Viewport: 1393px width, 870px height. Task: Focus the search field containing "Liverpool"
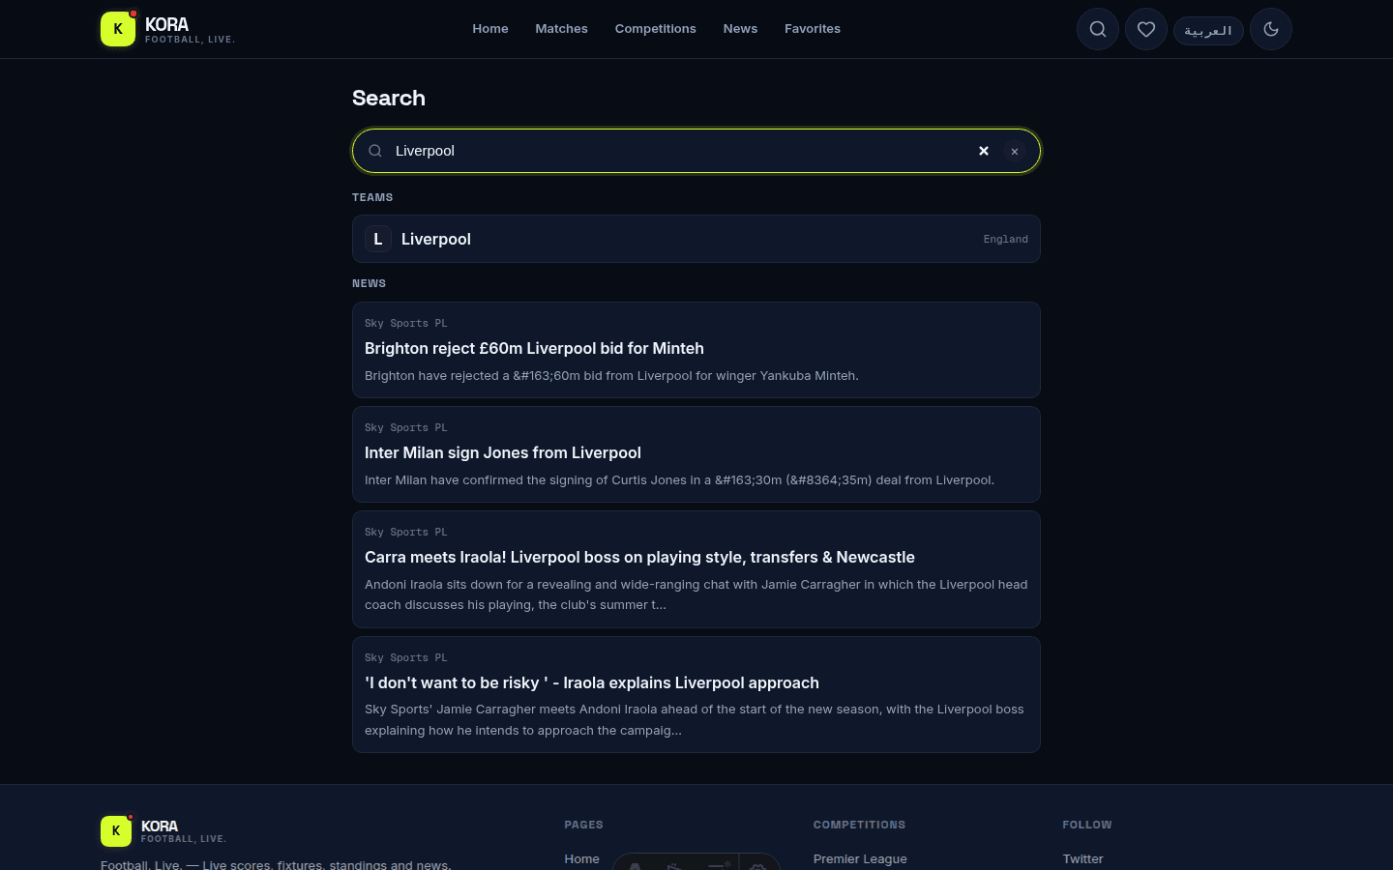pyautogui.click(x=696, y=151)
